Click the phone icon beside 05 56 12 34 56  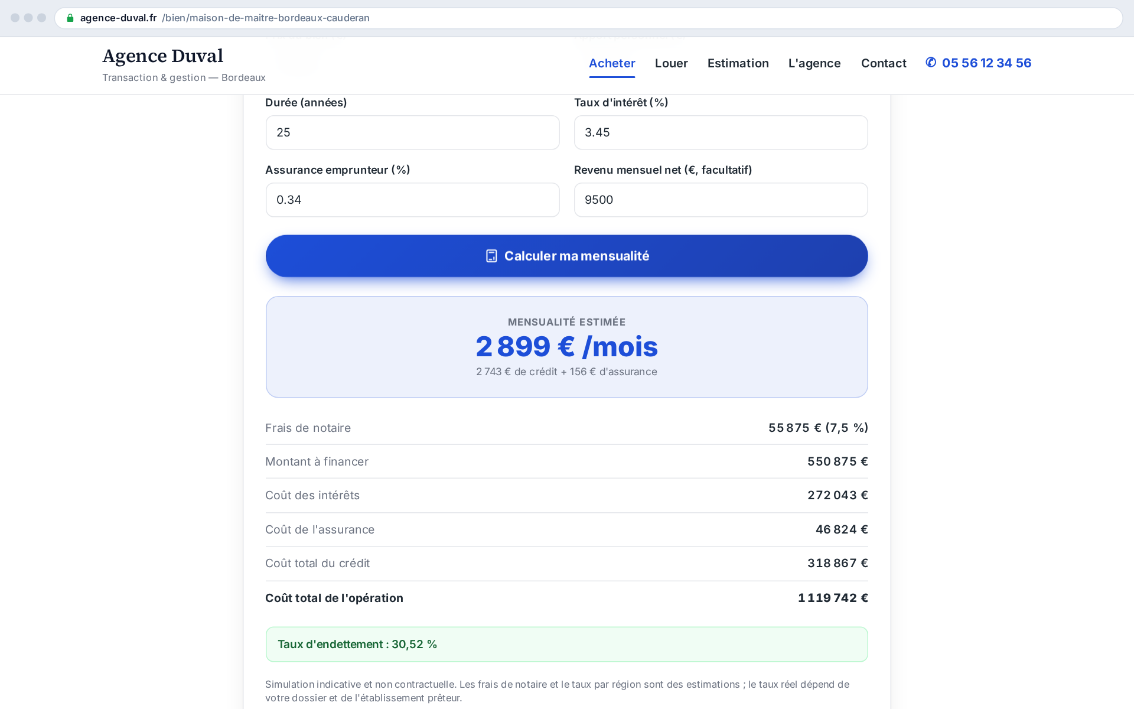(931, 63)
